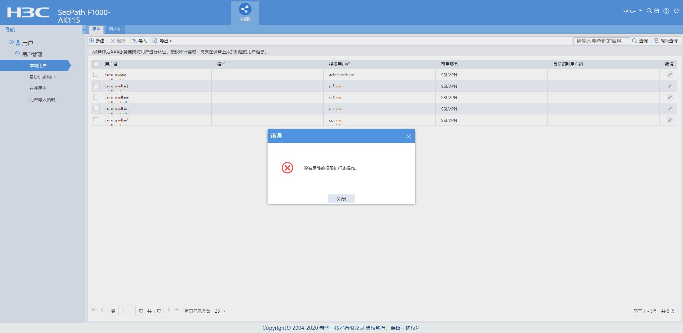Toggle the select-all checkbox in table header

pyautogui.click(x=96, y=64)
